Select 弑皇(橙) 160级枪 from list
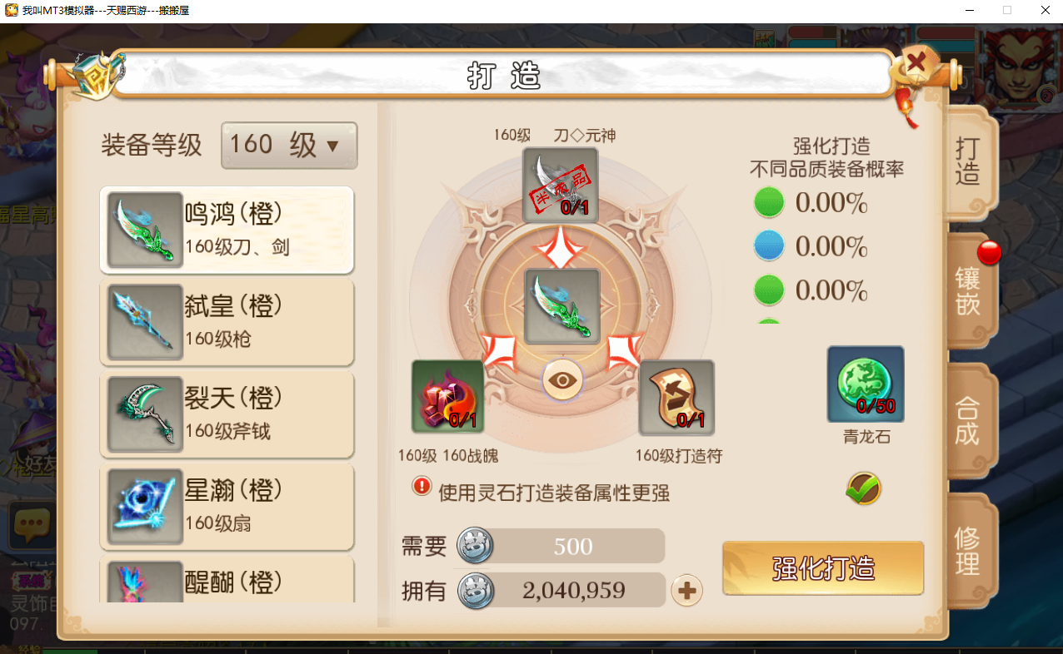Screen dimensions: 1063x654 (227, 322)
